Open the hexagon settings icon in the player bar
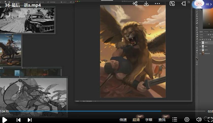 click(x=187, y=119)
